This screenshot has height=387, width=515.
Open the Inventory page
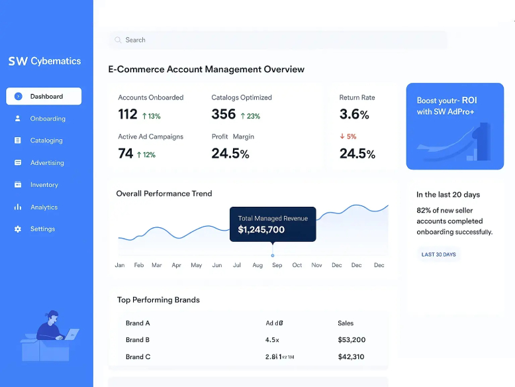(x=44, y=185)
